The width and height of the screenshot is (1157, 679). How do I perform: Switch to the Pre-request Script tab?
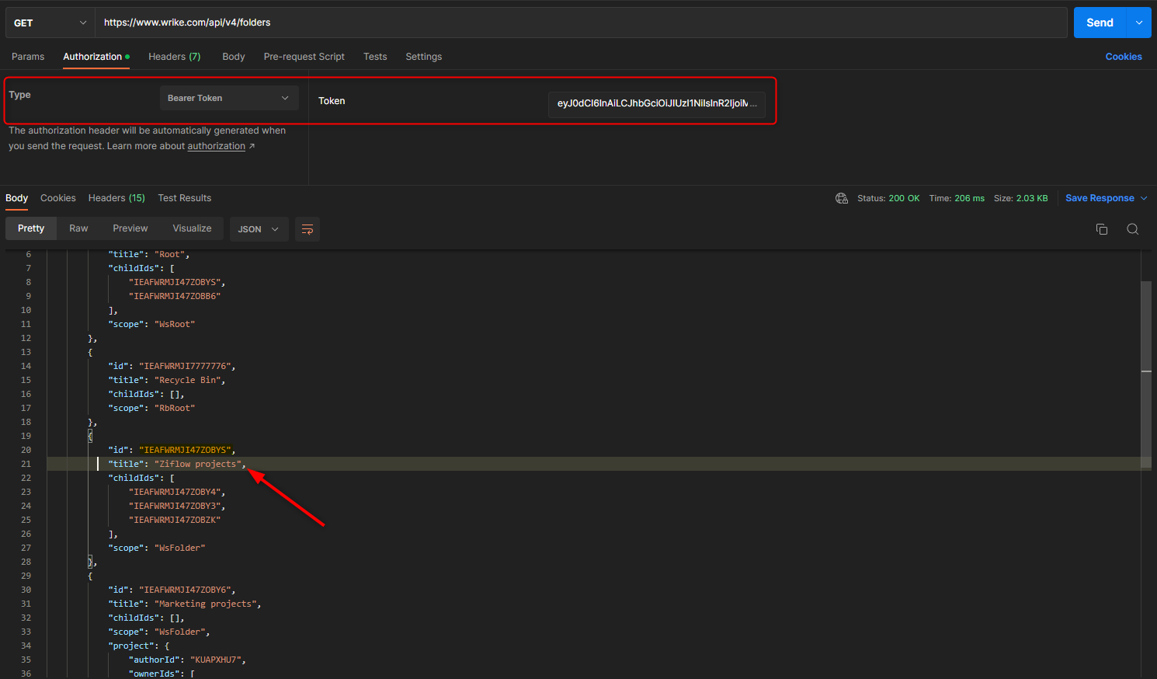[x=304, y=57]
